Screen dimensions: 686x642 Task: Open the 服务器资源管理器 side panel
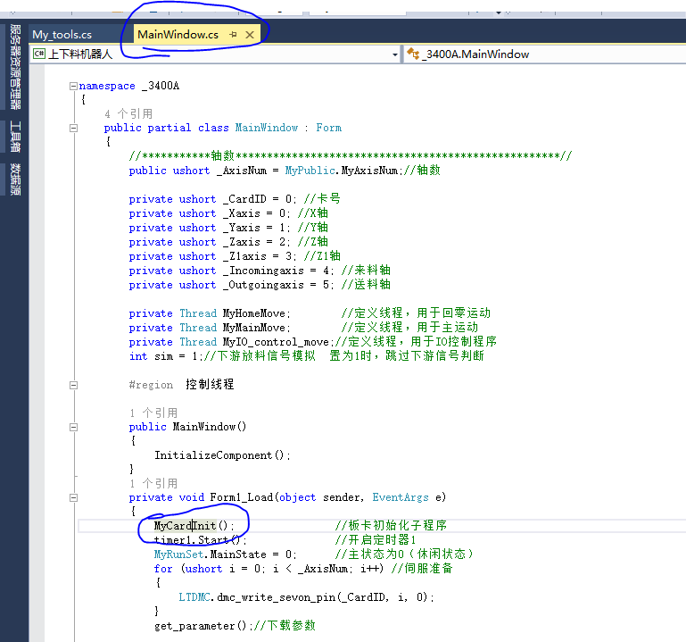tap(16, 67)
